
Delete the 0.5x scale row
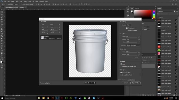(59, 30)
